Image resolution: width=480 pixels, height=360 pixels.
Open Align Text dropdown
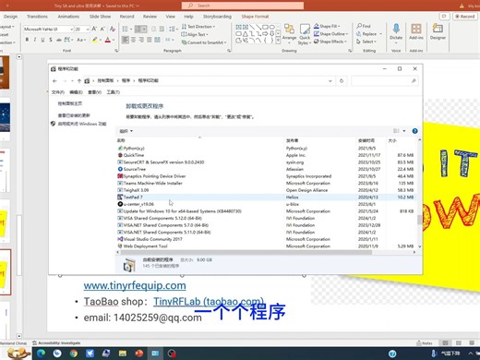[x=195, y=34]
